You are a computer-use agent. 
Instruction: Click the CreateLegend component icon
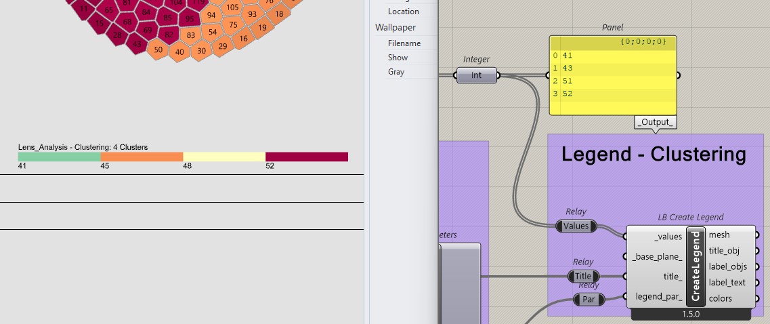coord(696,266)
